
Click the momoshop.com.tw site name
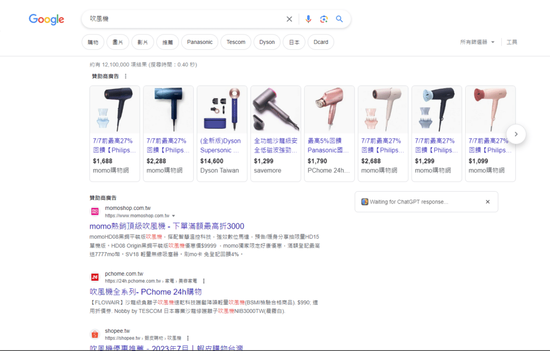[x=128, y=208]
